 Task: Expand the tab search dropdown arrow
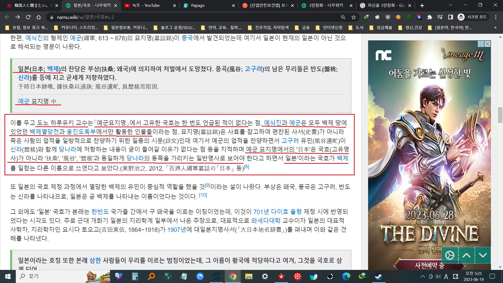tap(450, 5)
